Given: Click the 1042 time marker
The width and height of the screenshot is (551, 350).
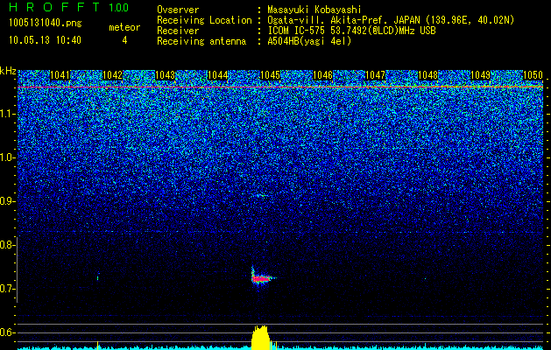Looking at the screenshot, I should (113, 75).
